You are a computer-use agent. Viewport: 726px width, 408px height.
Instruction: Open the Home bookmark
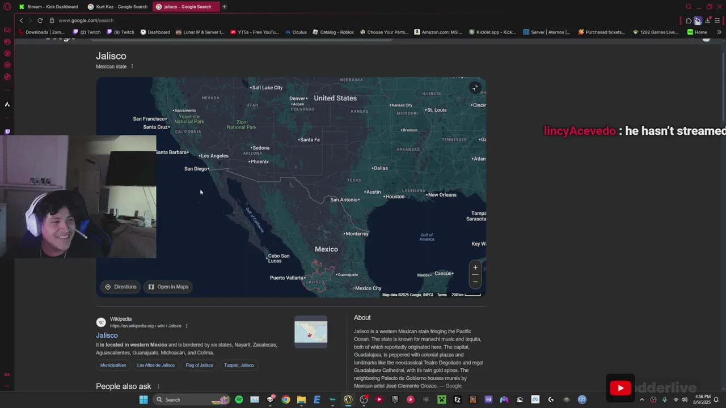(697, 32)
